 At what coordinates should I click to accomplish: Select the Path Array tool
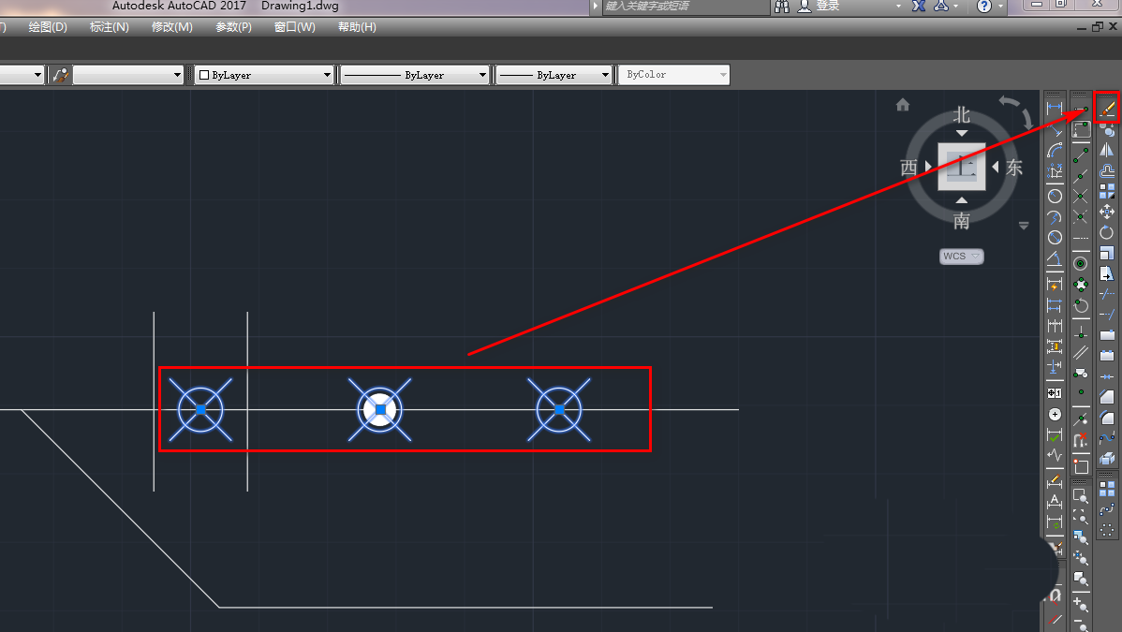click(x=1107, y=509)
